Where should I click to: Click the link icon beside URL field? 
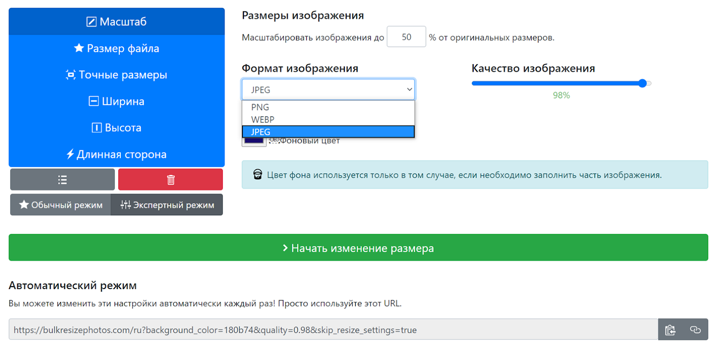[695, 330]
